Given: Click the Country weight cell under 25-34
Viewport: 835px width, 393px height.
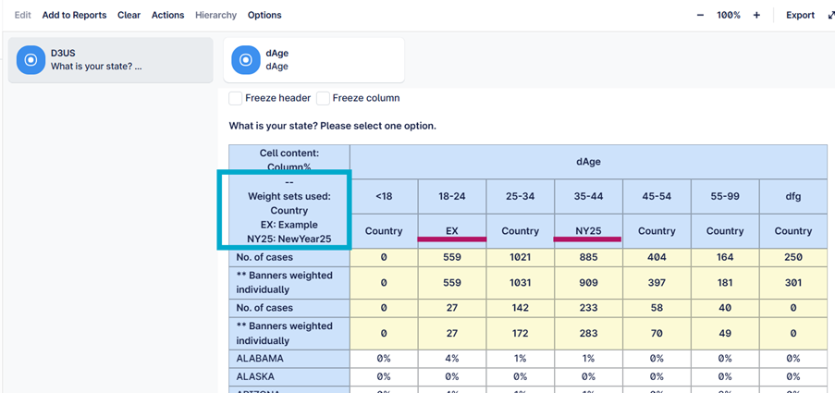Looking at the screenshot, I should (521, 231).
